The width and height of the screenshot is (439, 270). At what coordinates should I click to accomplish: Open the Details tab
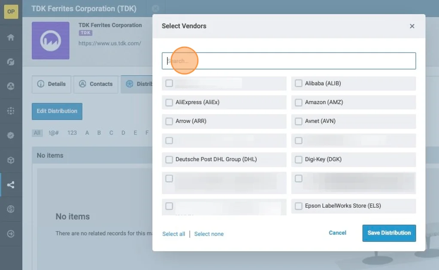point(51,84)
